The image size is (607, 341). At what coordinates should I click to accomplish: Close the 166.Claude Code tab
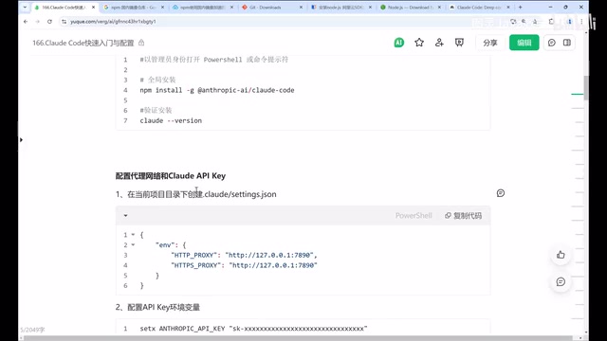pos(93,8)
